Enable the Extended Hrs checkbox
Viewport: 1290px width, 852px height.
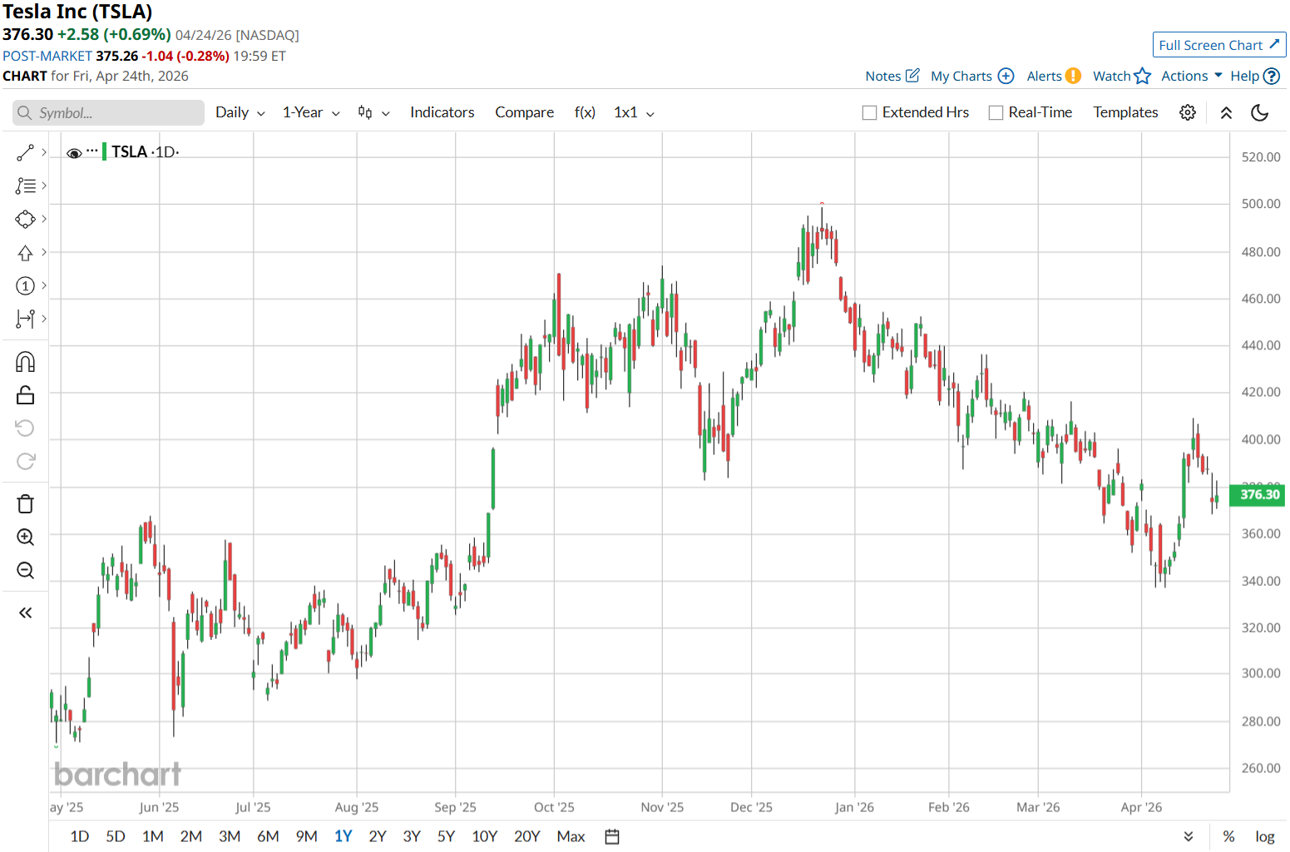pos(870,112)
